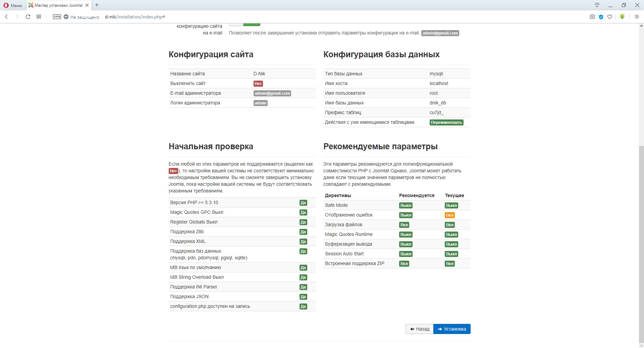Click Да badge for configuration.php доступен на запись
Viewport: 644px width, 348px height.
(x=303, y=307)
